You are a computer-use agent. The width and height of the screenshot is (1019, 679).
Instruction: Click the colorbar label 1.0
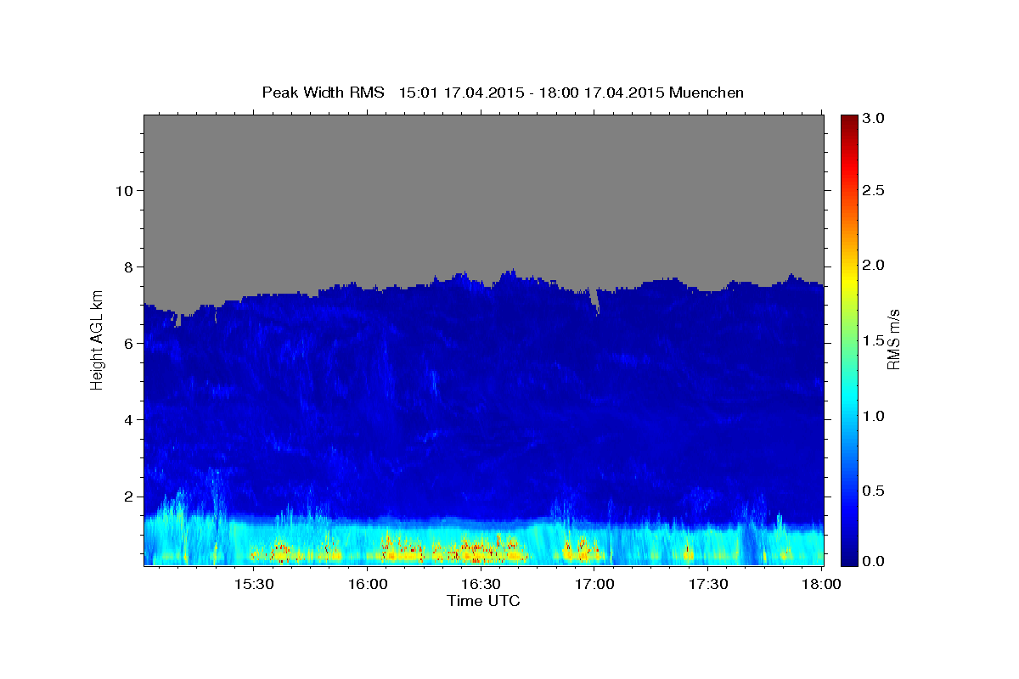coord(875,415)
